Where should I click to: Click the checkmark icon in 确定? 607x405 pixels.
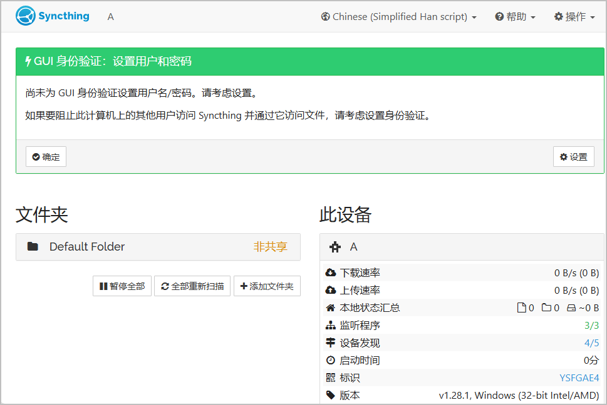coord(36,157)
